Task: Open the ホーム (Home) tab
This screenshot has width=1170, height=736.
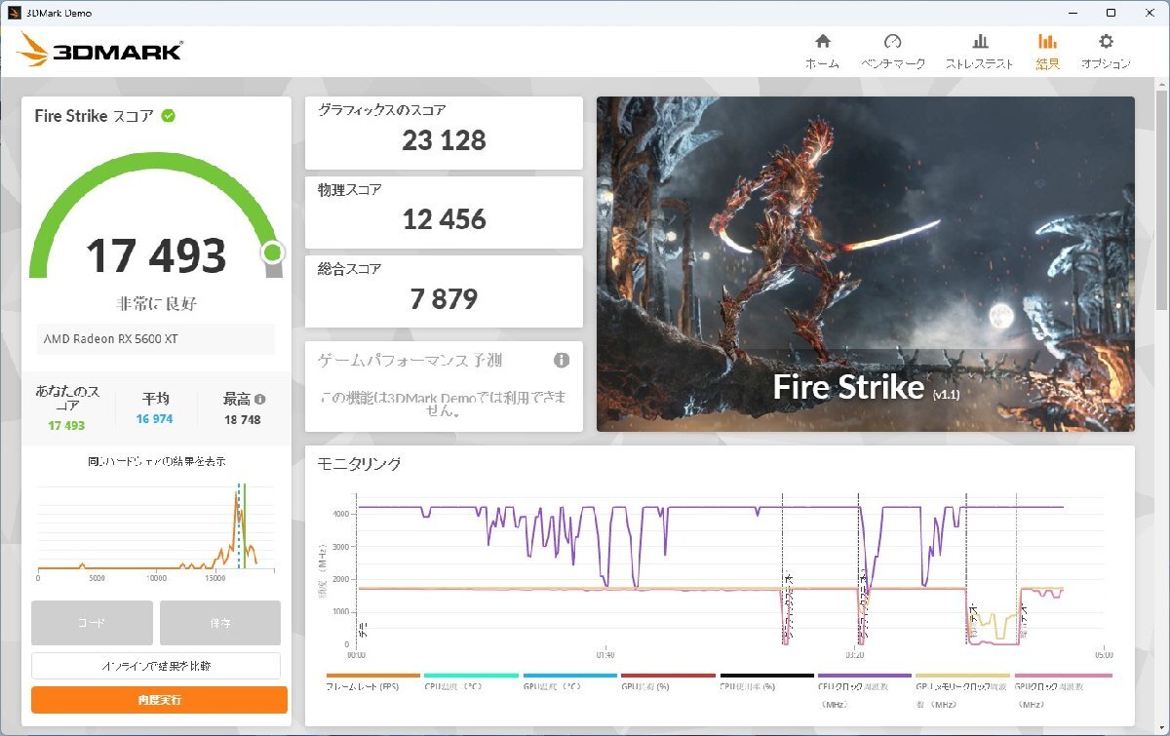Action: 822,52
